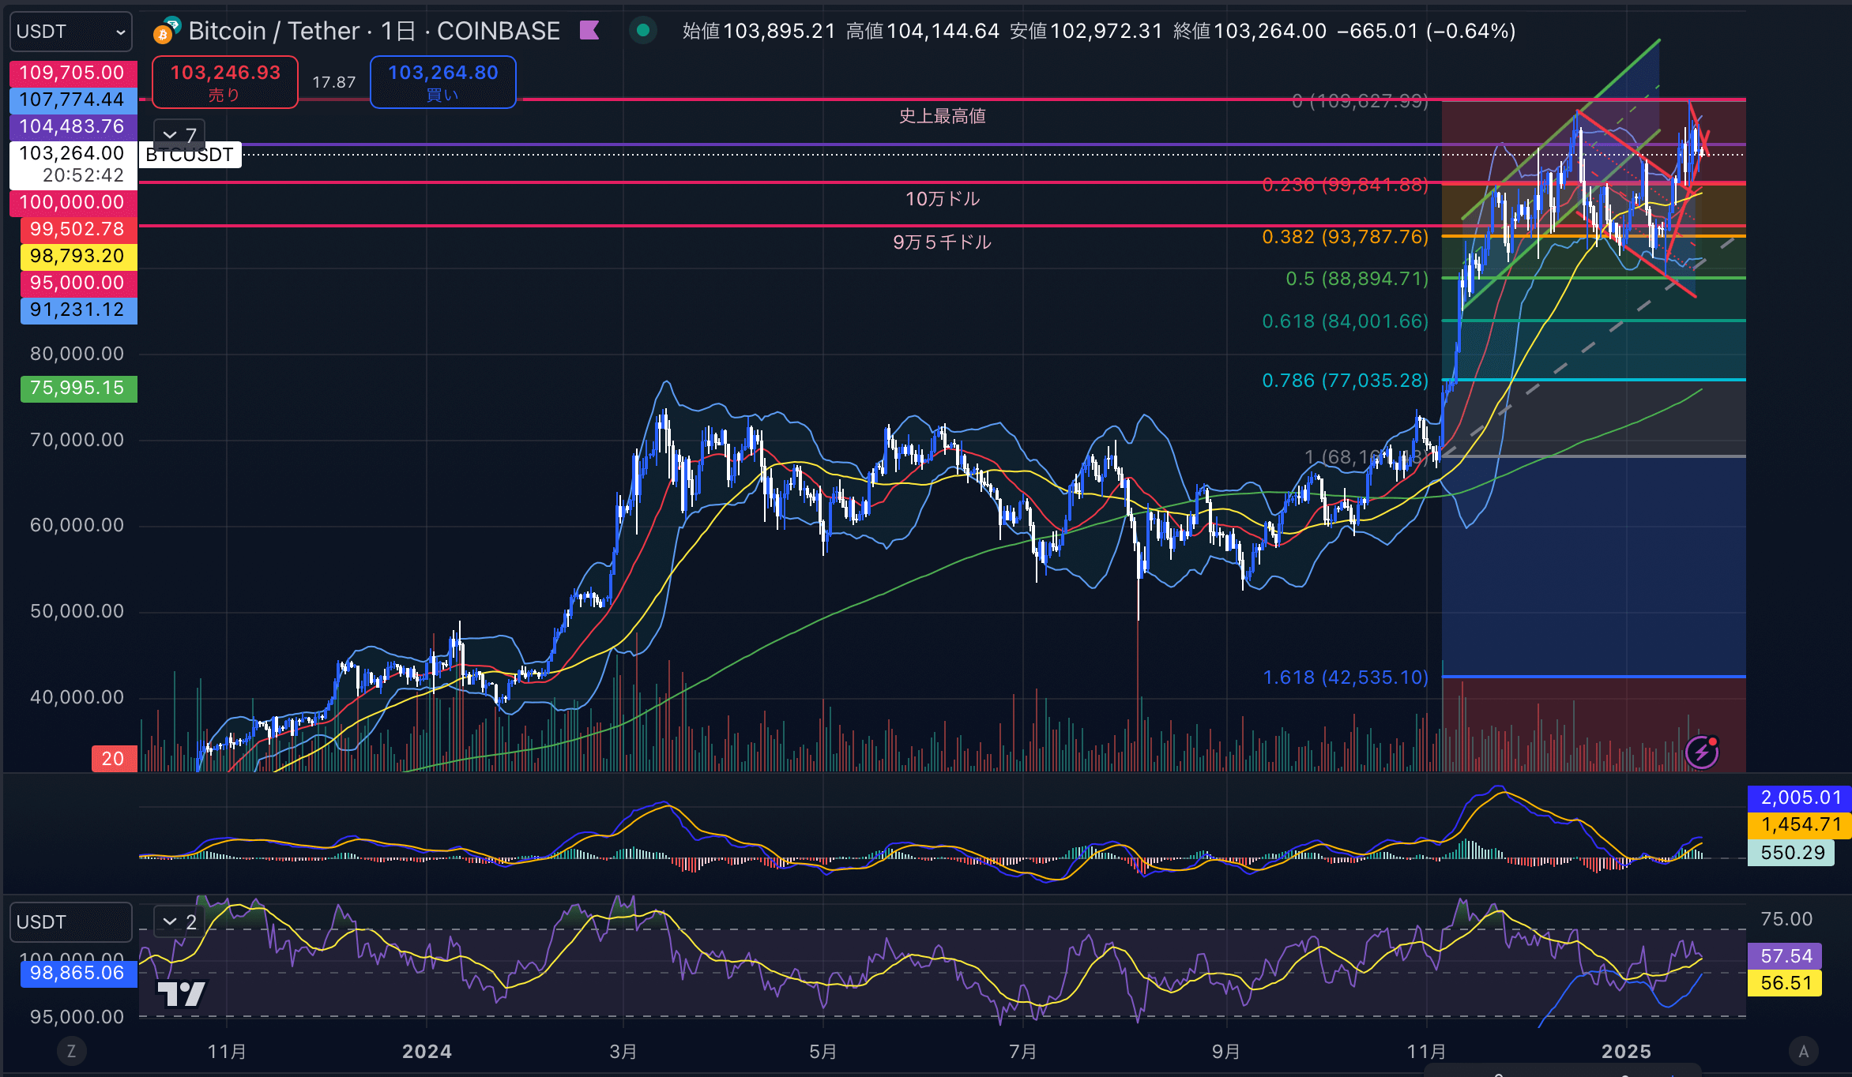Screen dimensions: 1852x1077
Task: Click the sell button 103,246.93 売り
Action: pyautogui.click(x=225, y=82)
